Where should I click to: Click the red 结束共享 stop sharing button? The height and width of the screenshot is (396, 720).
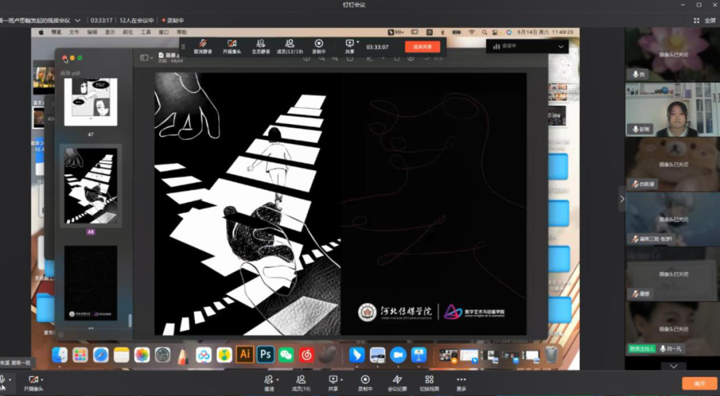pos(422,47)
